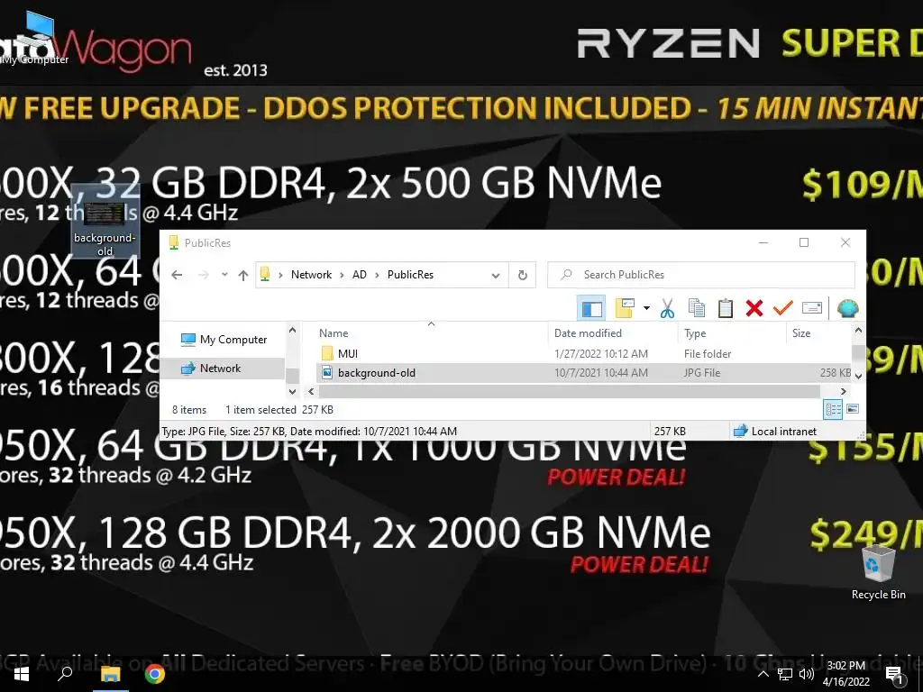
Task: Select the MUI folder row
Action: coord(583,353)
